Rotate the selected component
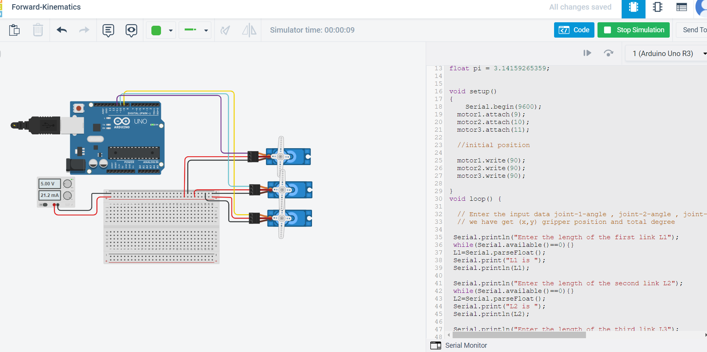This screenshot has width=707, height=352. click(225, 30)
